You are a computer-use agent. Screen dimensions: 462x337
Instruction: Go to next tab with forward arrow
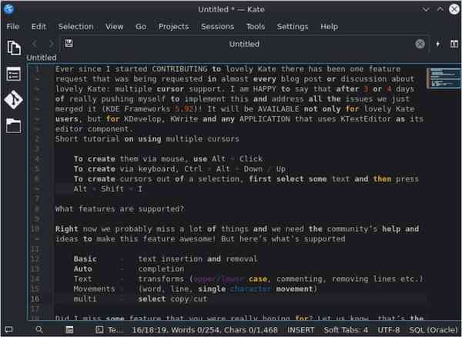[x=52, y=44]
